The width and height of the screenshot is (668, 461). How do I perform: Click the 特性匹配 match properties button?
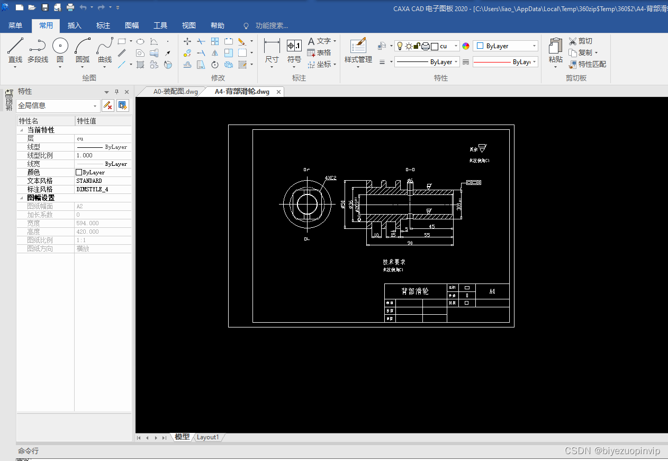tap(588, 64)
